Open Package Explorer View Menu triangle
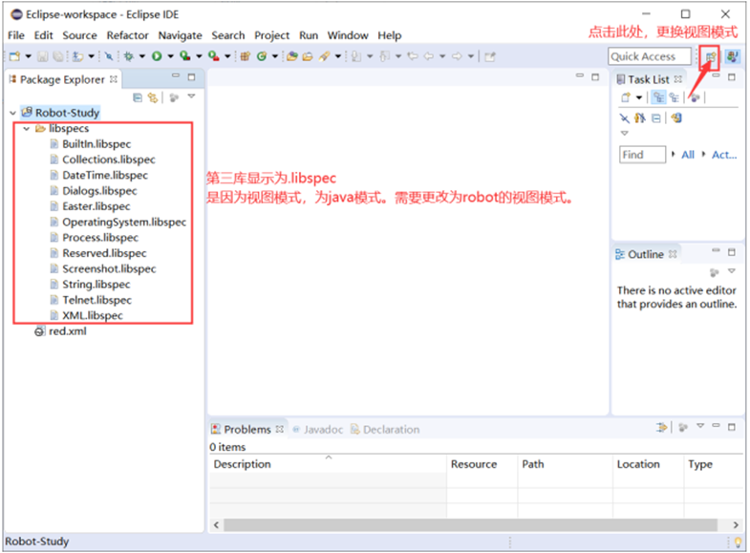This screenshot has width=750, height=553. (x=192, y=97)
